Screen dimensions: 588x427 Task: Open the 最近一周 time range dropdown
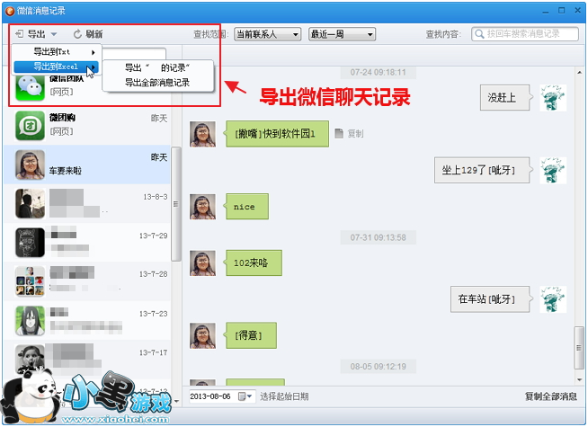(x=342, y=34)
